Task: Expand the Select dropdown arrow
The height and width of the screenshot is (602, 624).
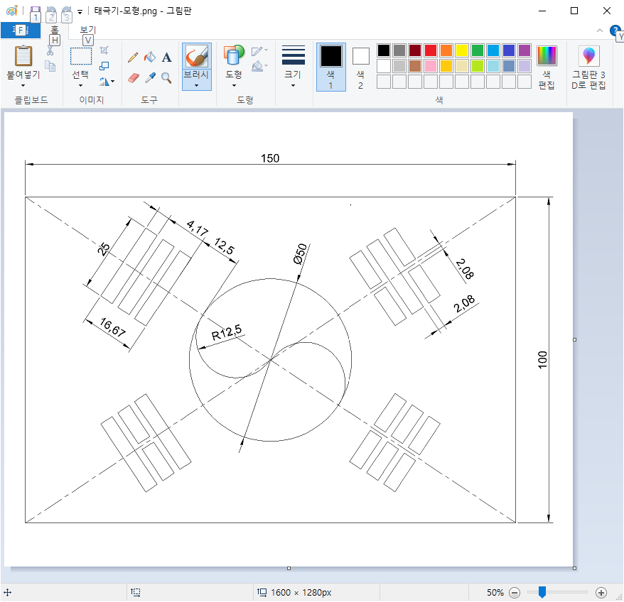Action: pos(81,85)
